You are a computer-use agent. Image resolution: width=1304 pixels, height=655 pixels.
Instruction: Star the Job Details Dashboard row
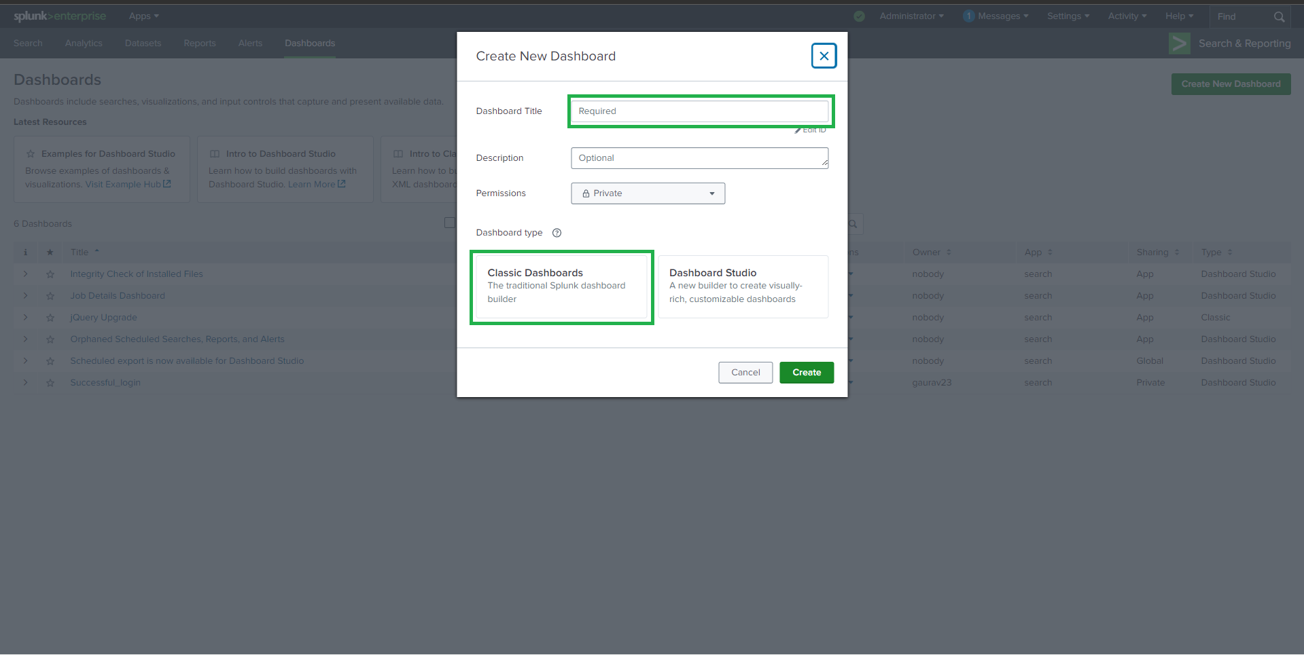[x=50, y=296]
